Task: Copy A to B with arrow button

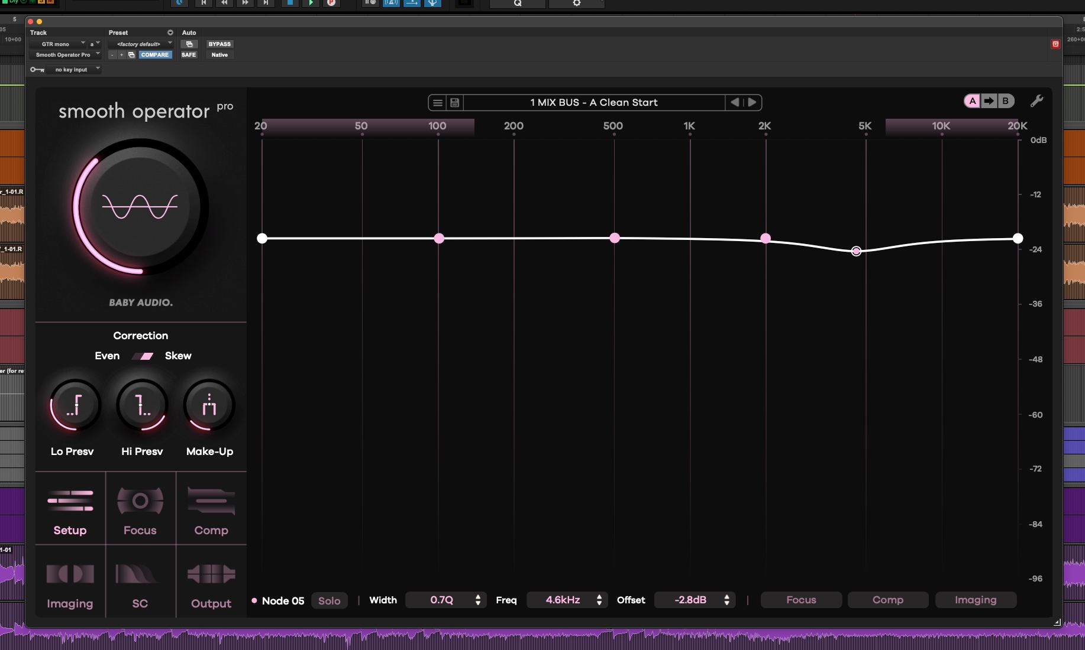Action: pyautogui.click(x=989, y=101)
